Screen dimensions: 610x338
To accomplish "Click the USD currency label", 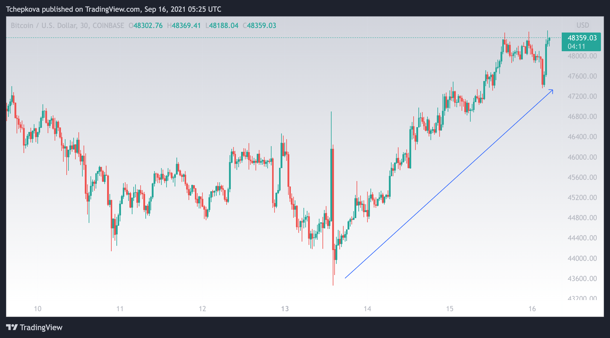I will pyautogui.click(x=583, y=25).
